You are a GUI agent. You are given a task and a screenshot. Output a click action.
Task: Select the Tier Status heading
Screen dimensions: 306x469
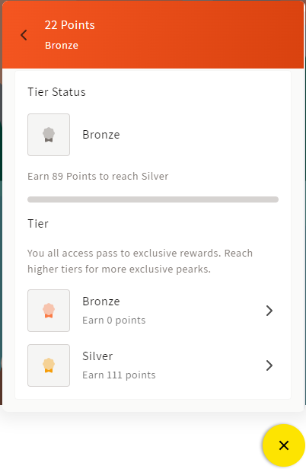click(56, 92)
